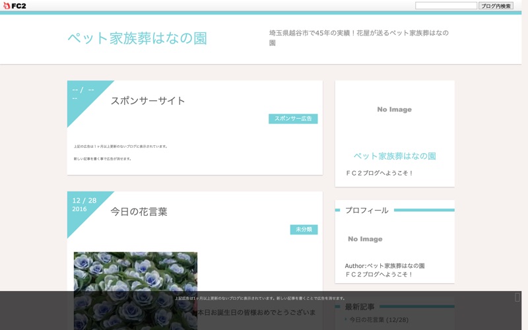The height and width of the screenshot is (330, 528).
Task: Click the 未分類 category tag
Action: [304, 229]
